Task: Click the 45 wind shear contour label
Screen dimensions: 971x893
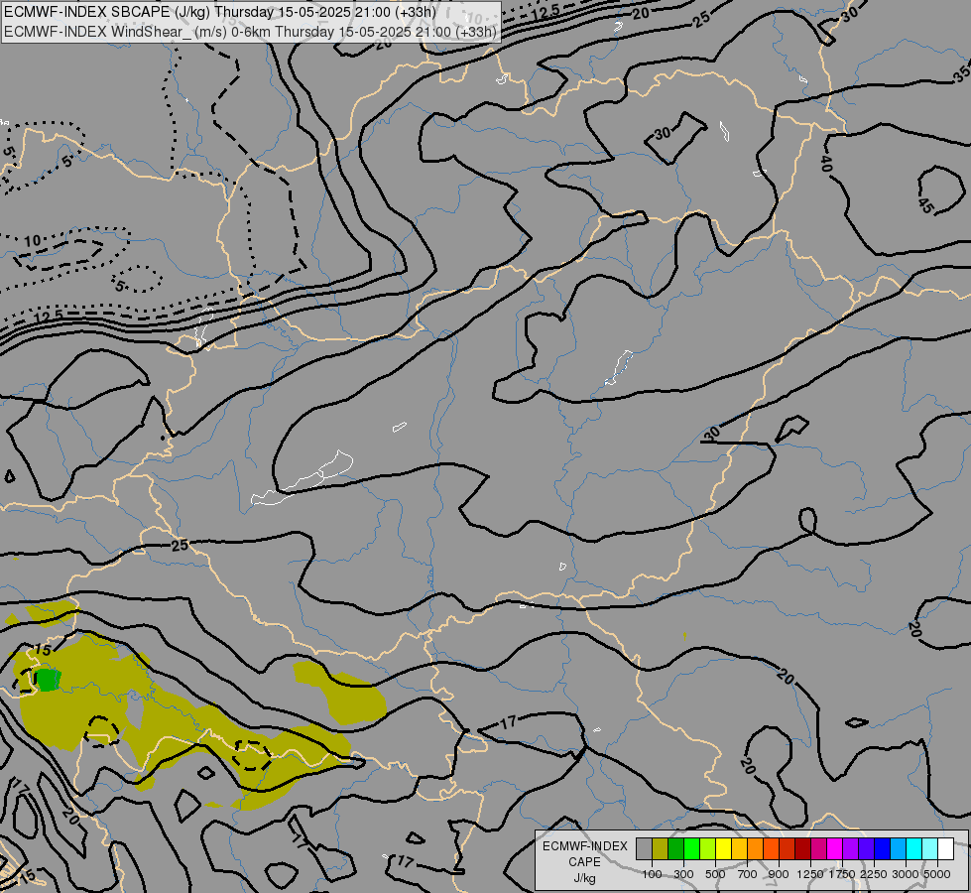Action: 925,206
